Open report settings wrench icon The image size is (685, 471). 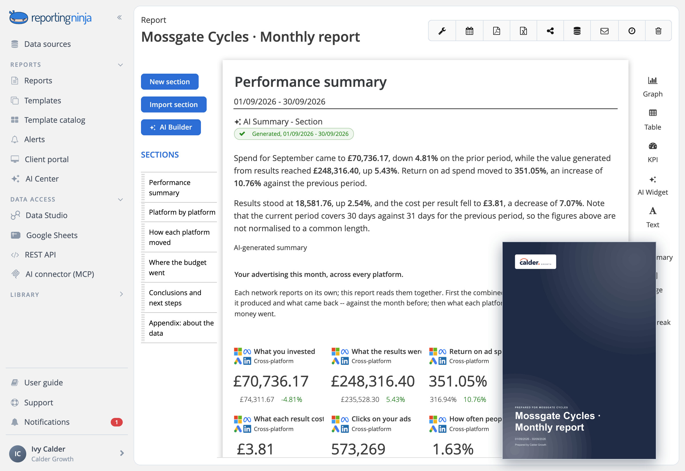tap(442, 31)
